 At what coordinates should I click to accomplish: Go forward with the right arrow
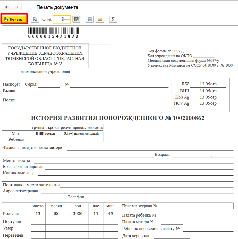[16, 7]
